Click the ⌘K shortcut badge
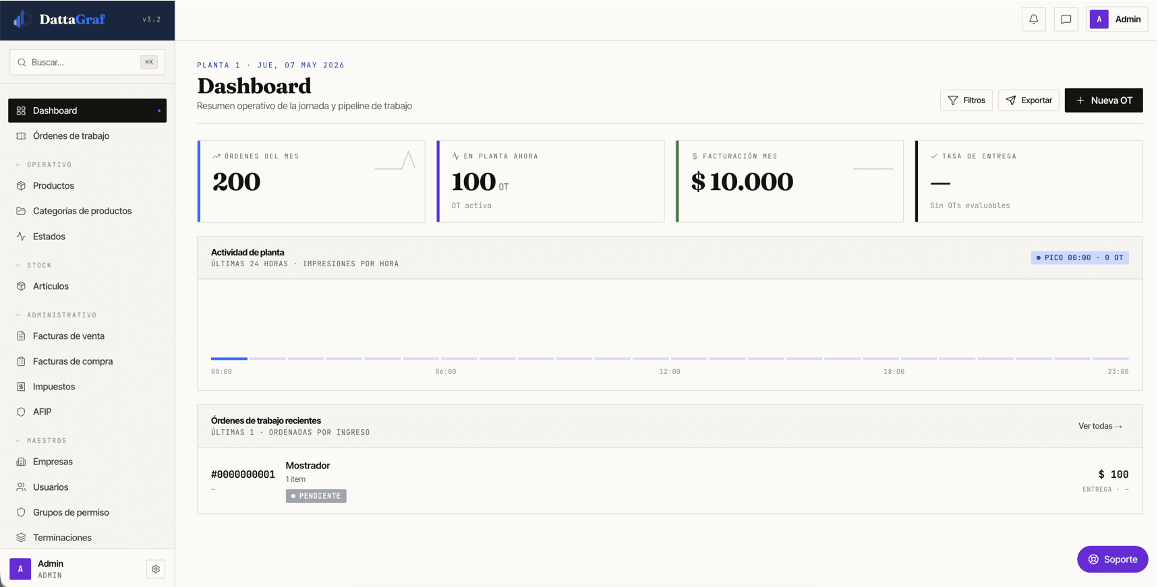The image size is (1158, 587). pyautogui.click(x=149, y=62)
